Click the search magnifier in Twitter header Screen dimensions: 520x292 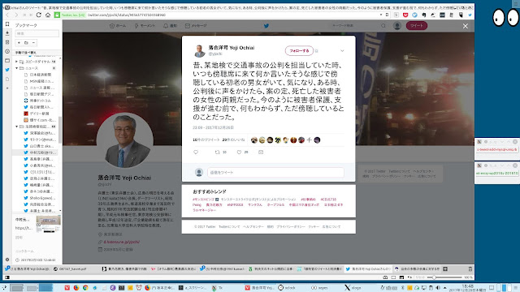(x=383, y=25)
